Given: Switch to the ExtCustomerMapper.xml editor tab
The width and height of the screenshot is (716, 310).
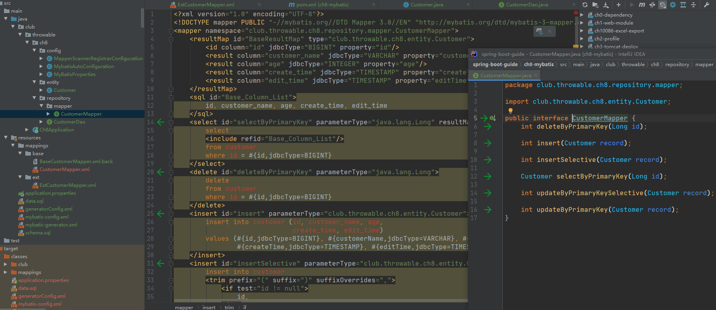Looking at the screenshot, I should click(x=206, y=5).
